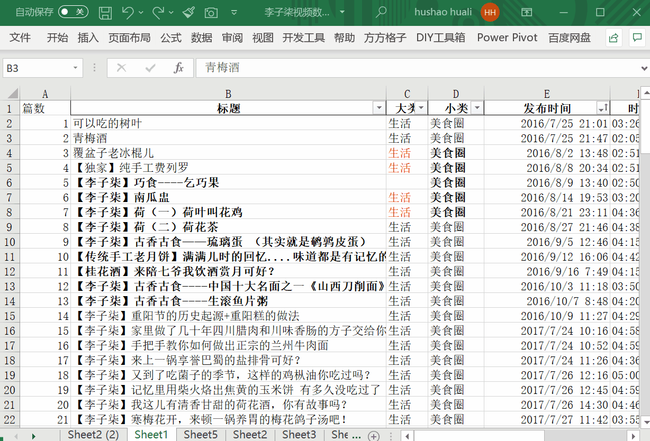The width and height of the screenshot is (650, 441).
Task: Click the horizontal scrollbar right arrow
Action: [634, 436]
